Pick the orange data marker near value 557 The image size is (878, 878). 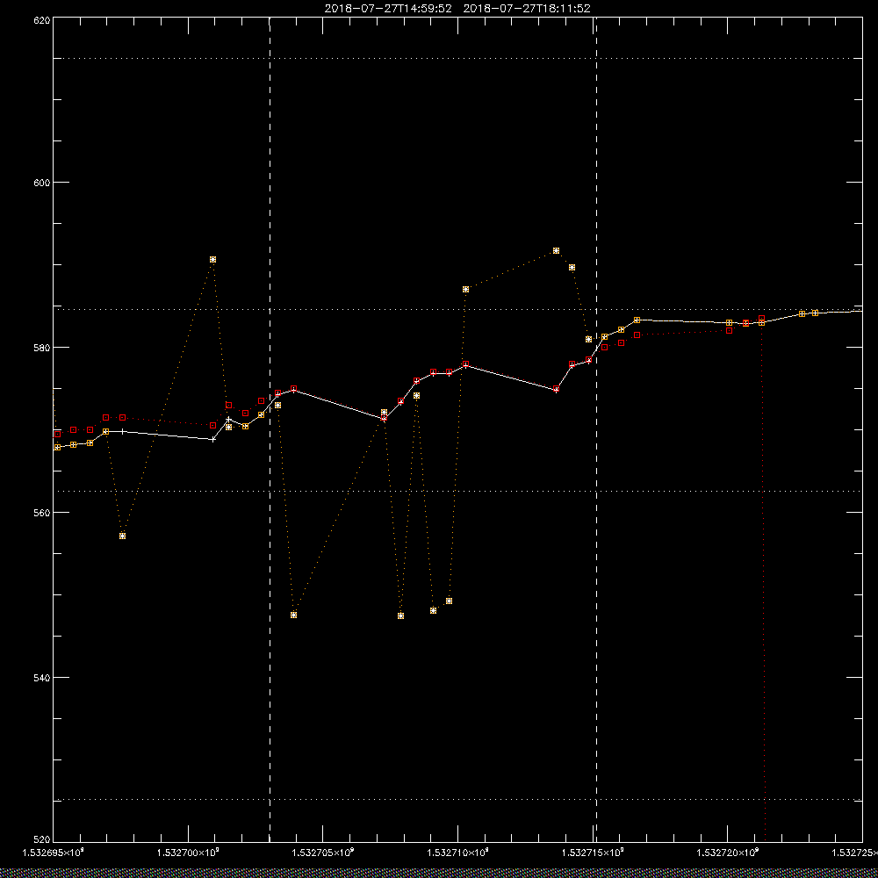[x=123, y=536]
